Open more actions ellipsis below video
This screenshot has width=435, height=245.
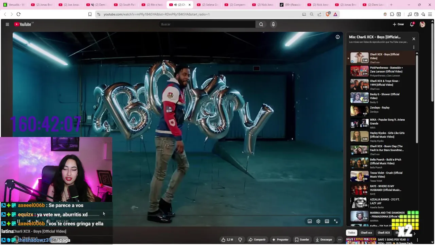click(x=340, y=240)
